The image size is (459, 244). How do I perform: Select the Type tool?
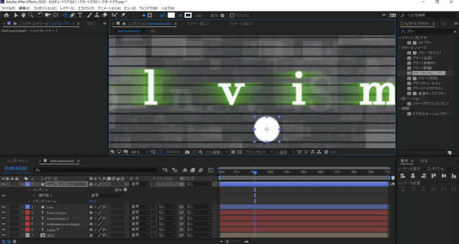click(80, 15)
